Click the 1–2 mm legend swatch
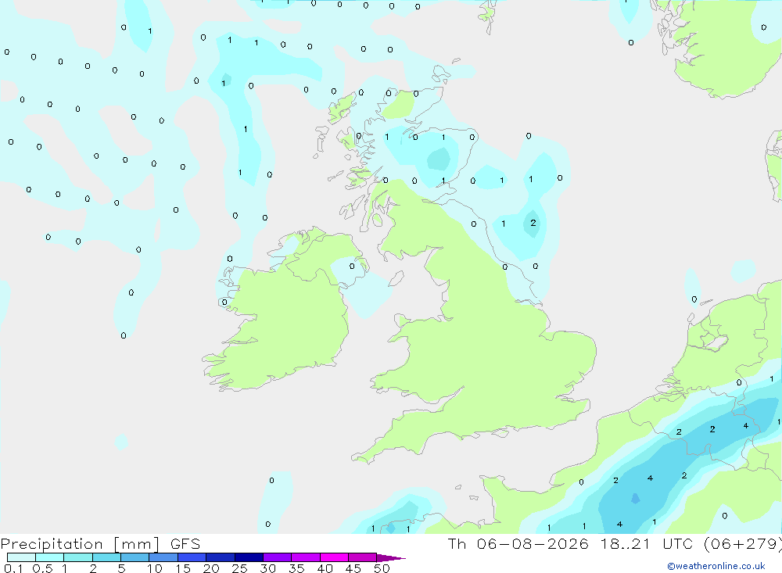The height and width of the screenshot is (573, 782). click(x=78, y=557)
